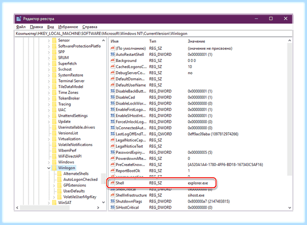Click the folder icon of Winlogon key
This screenshot has width=307, height=225.
click(54, 168)
